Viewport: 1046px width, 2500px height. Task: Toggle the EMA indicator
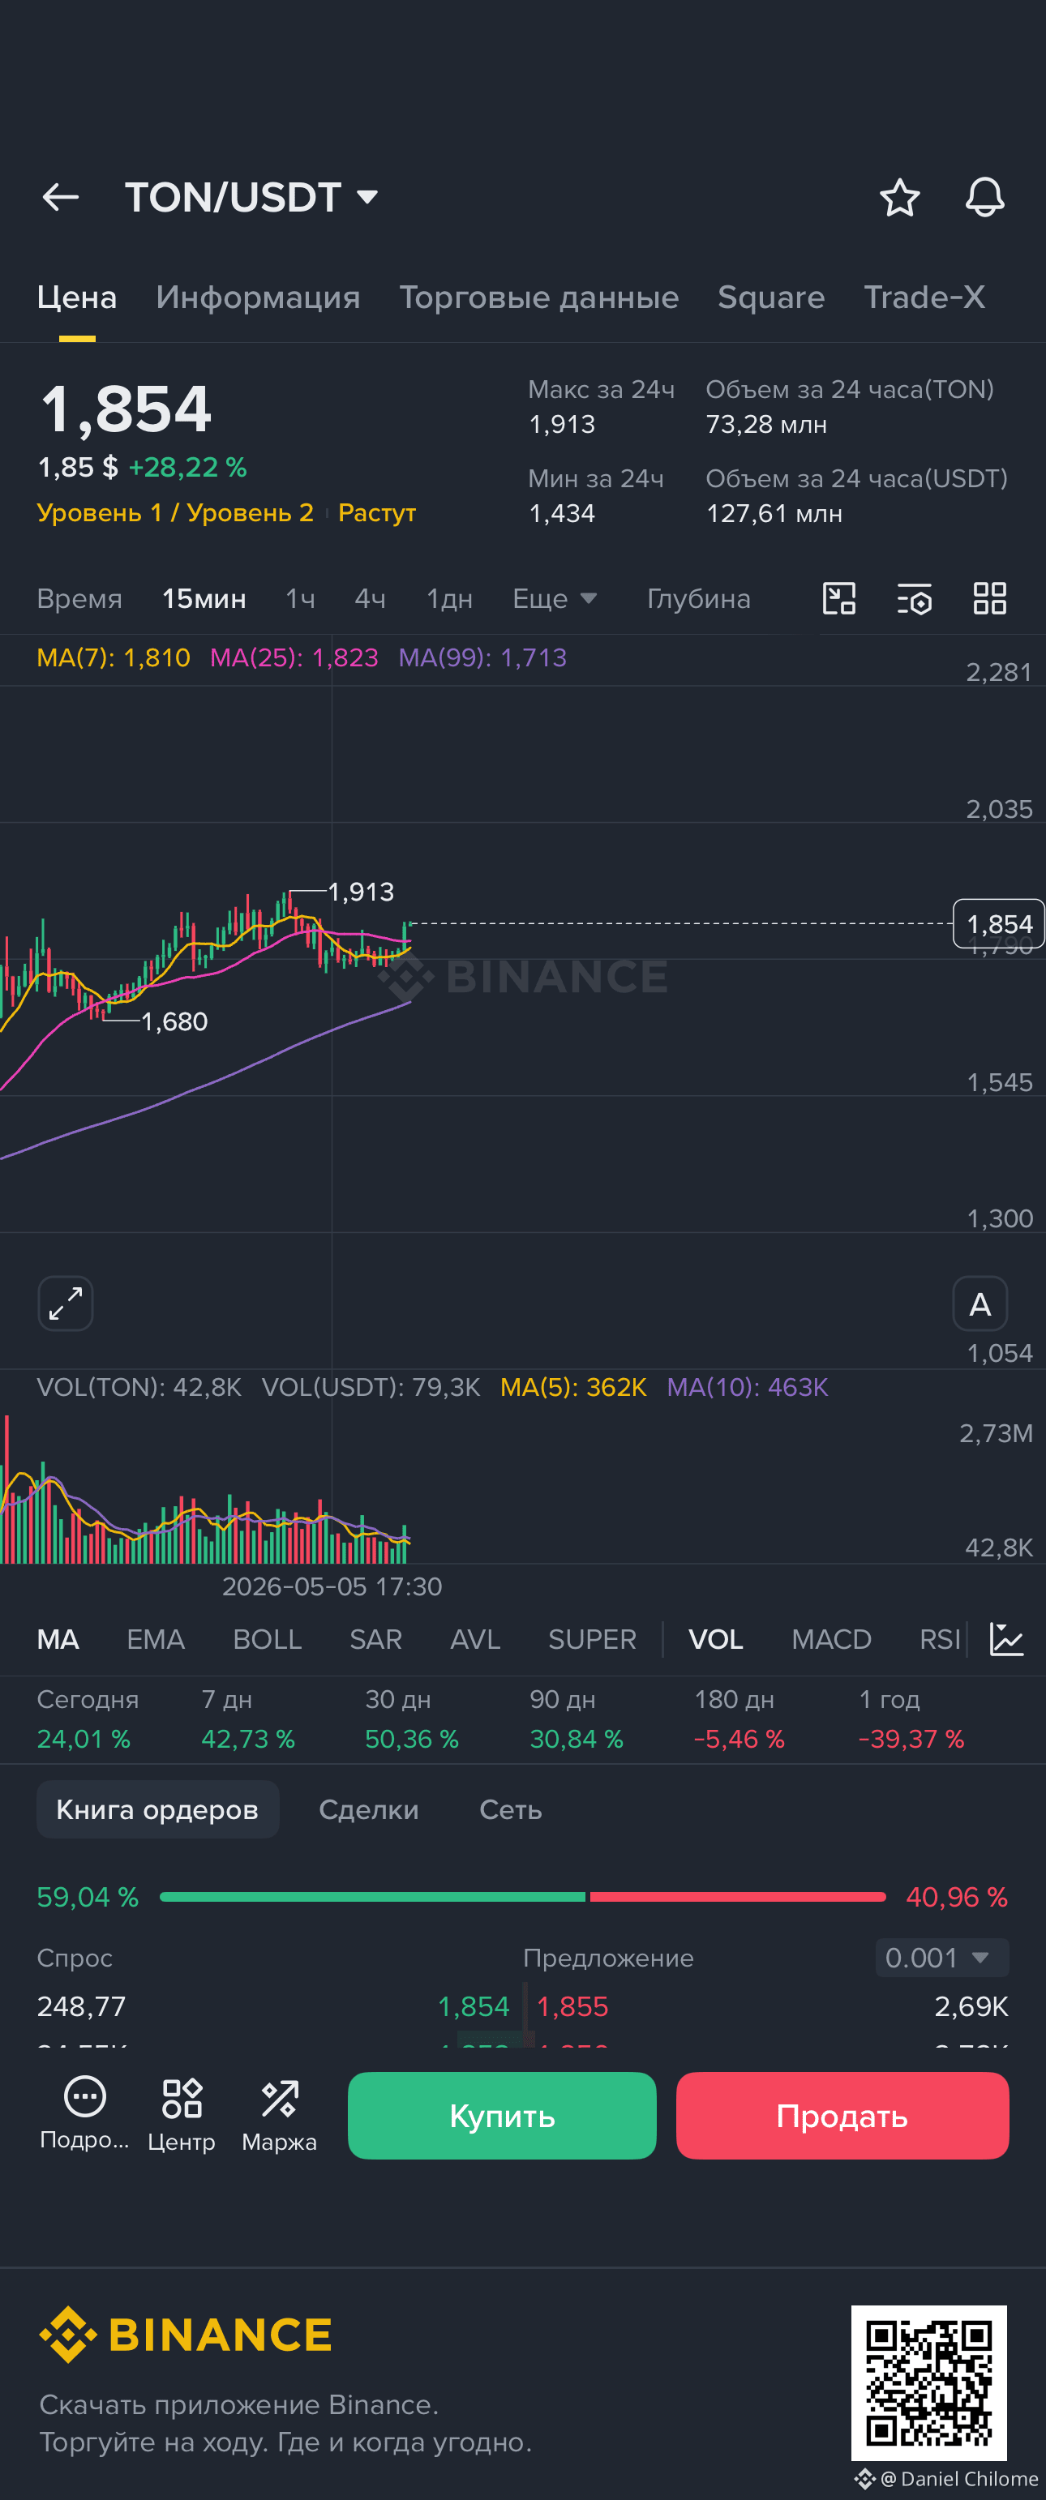coord(156,1639)
